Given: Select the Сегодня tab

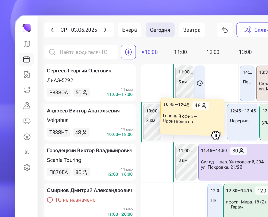Looking at the screenshot, I should (x=160, y=30).
